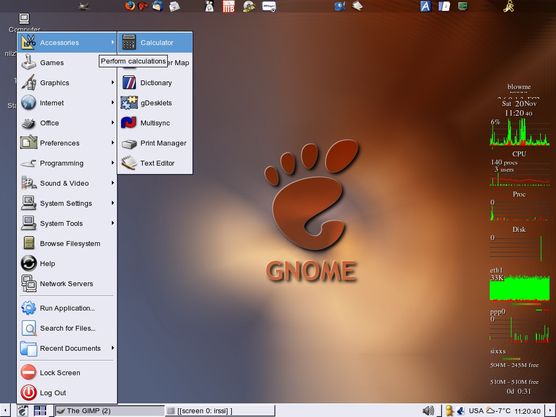Expand the System Settings submenu arrow
The image size is (556, 417).
coord(113,203)
